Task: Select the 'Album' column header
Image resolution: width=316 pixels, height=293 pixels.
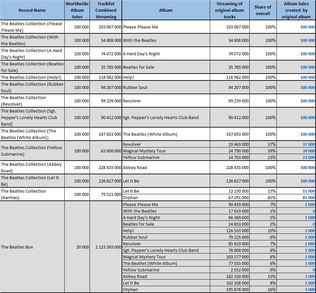Action: pyautogui.click(x=166, y=10)
